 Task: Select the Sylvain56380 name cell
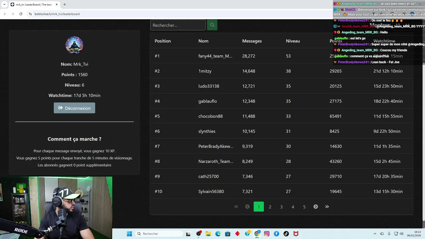(211, 192)
